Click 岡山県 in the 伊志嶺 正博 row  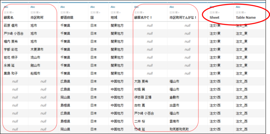65,97
